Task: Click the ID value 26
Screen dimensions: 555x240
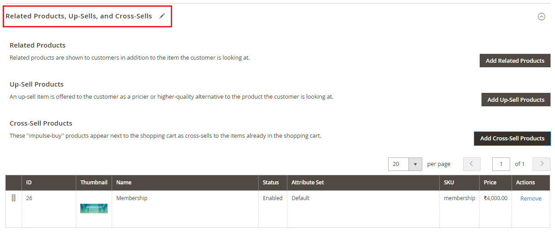Action: tap(29, 198)
